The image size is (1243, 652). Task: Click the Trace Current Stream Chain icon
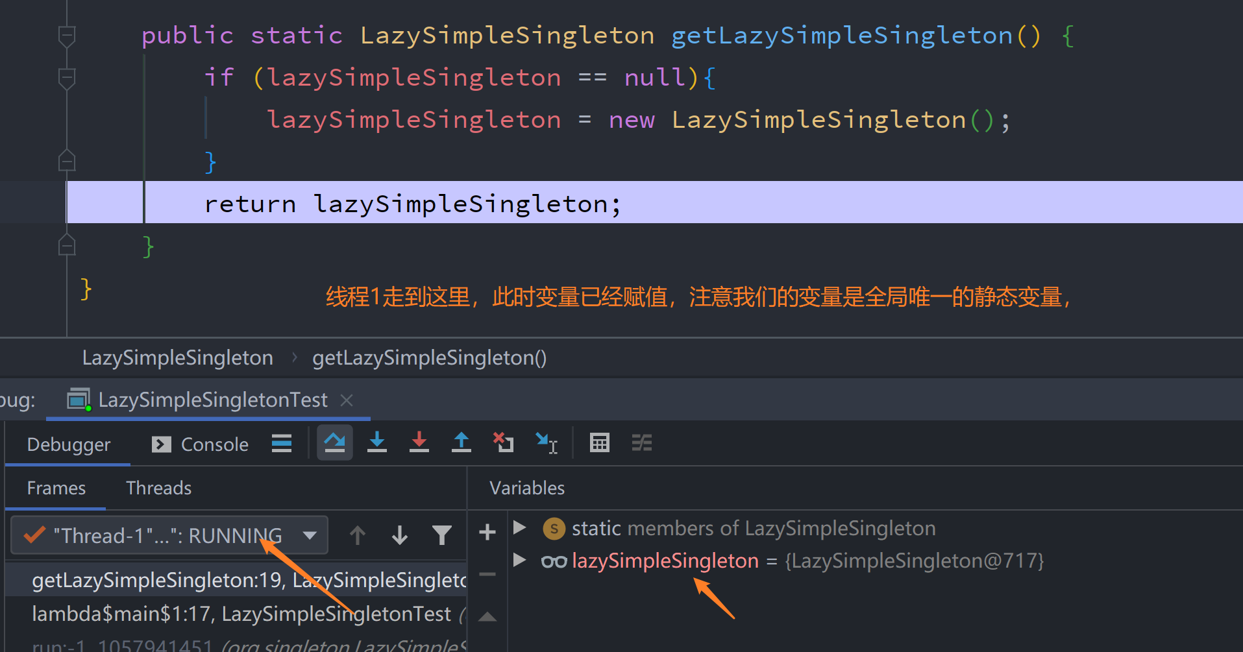642,443
